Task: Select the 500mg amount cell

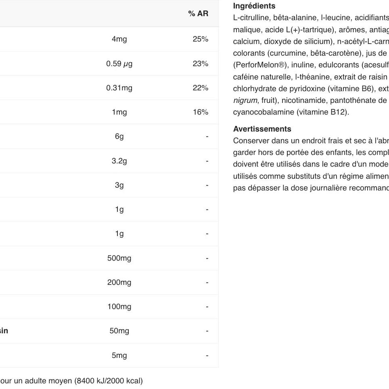Action: point(119,258)
